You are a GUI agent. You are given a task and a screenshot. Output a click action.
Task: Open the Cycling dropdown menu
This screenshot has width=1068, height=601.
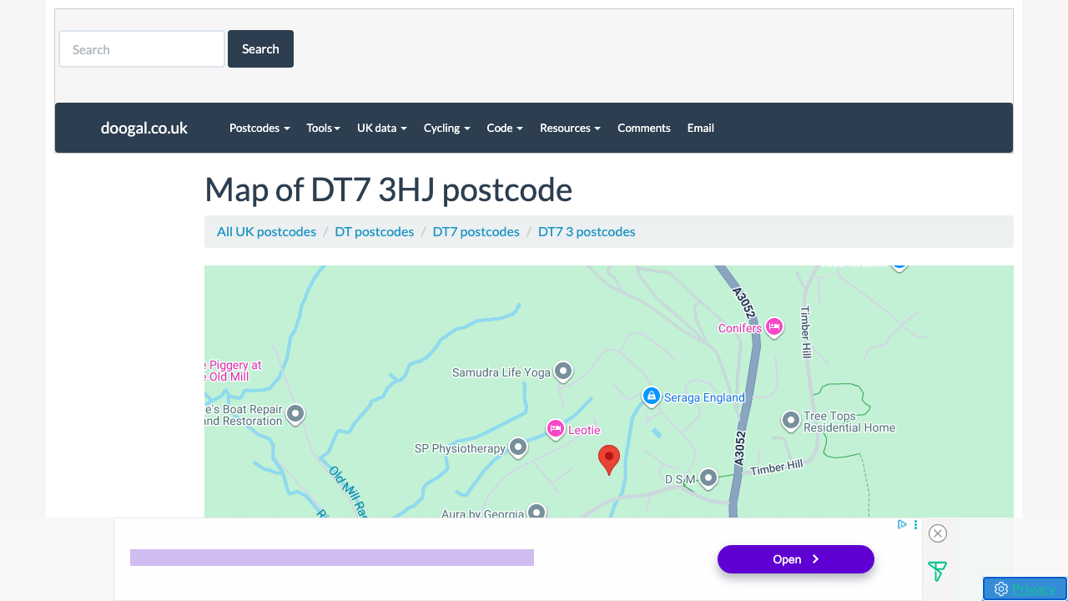click(x=446, y=128)
